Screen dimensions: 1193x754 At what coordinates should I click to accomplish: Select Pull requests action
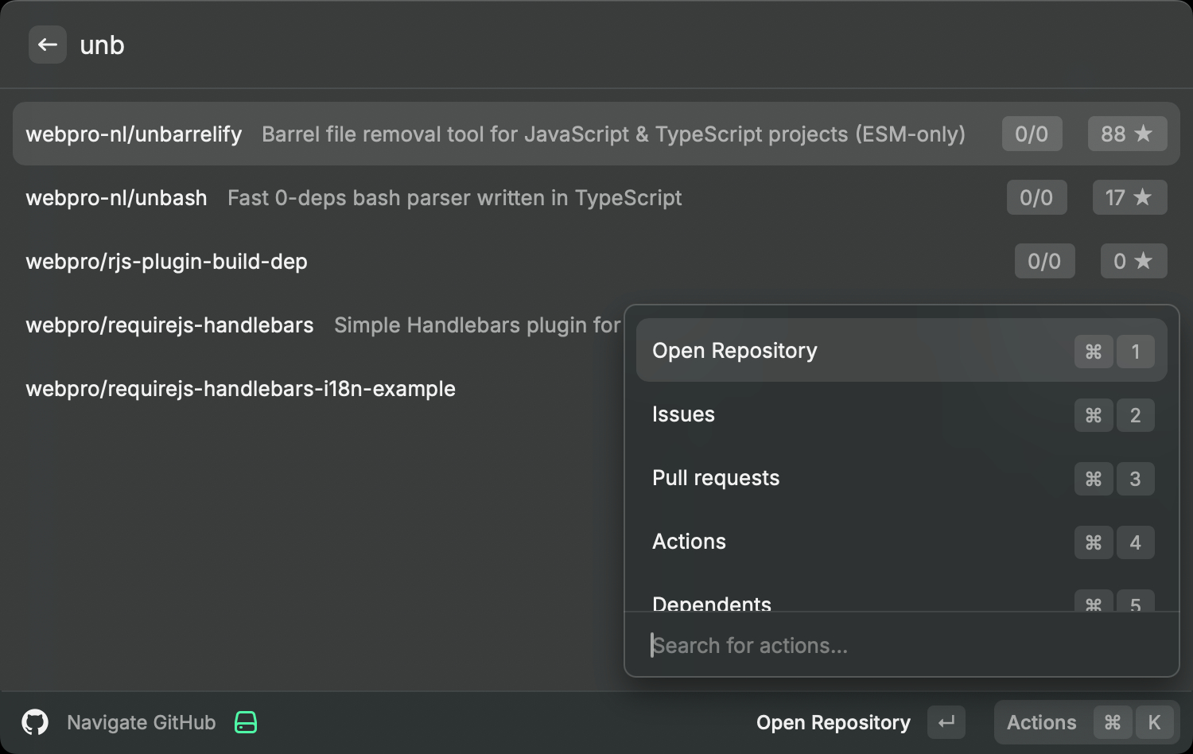click(716, 478)
